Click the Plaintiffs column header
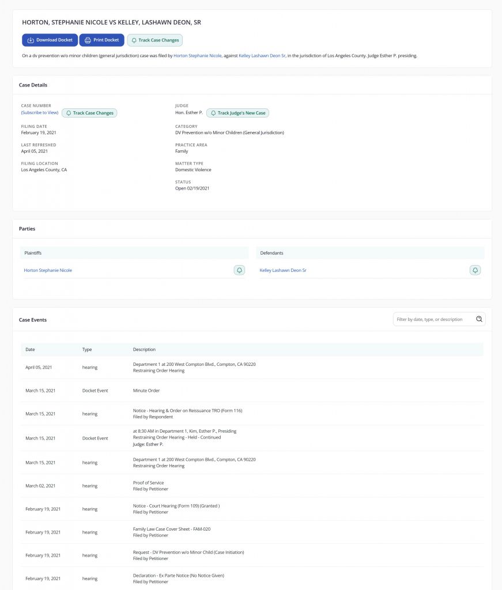This screenshot has height=590, width=502. [33, 253]
